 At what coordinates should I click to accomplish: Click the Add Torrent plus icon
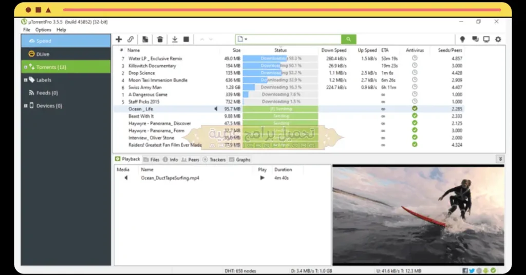(119, 39)
